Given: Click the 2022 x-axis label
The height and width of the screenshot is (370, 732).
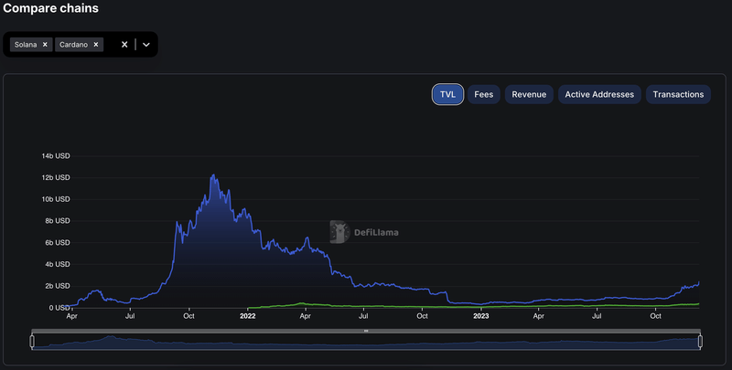Looking at the screenshot, I should click(x=247, y=316).
